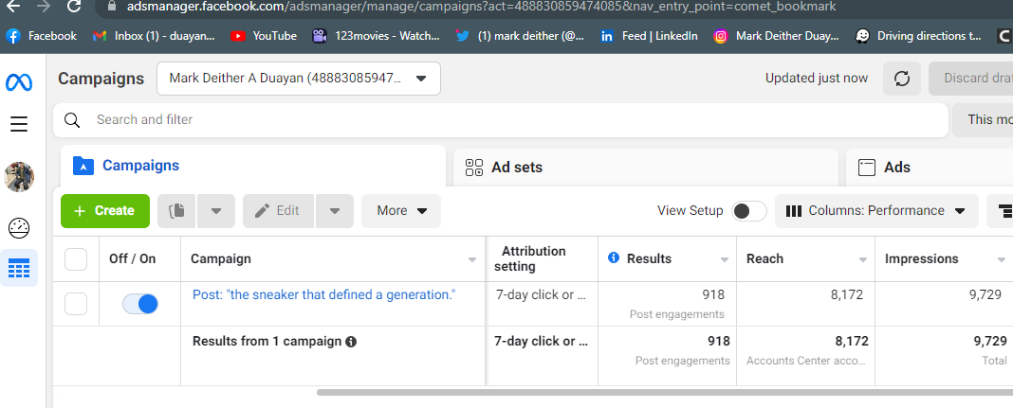Expand the Columns: Performance dropdown
The image size is (1013, 408).
(x=876, y=211)
